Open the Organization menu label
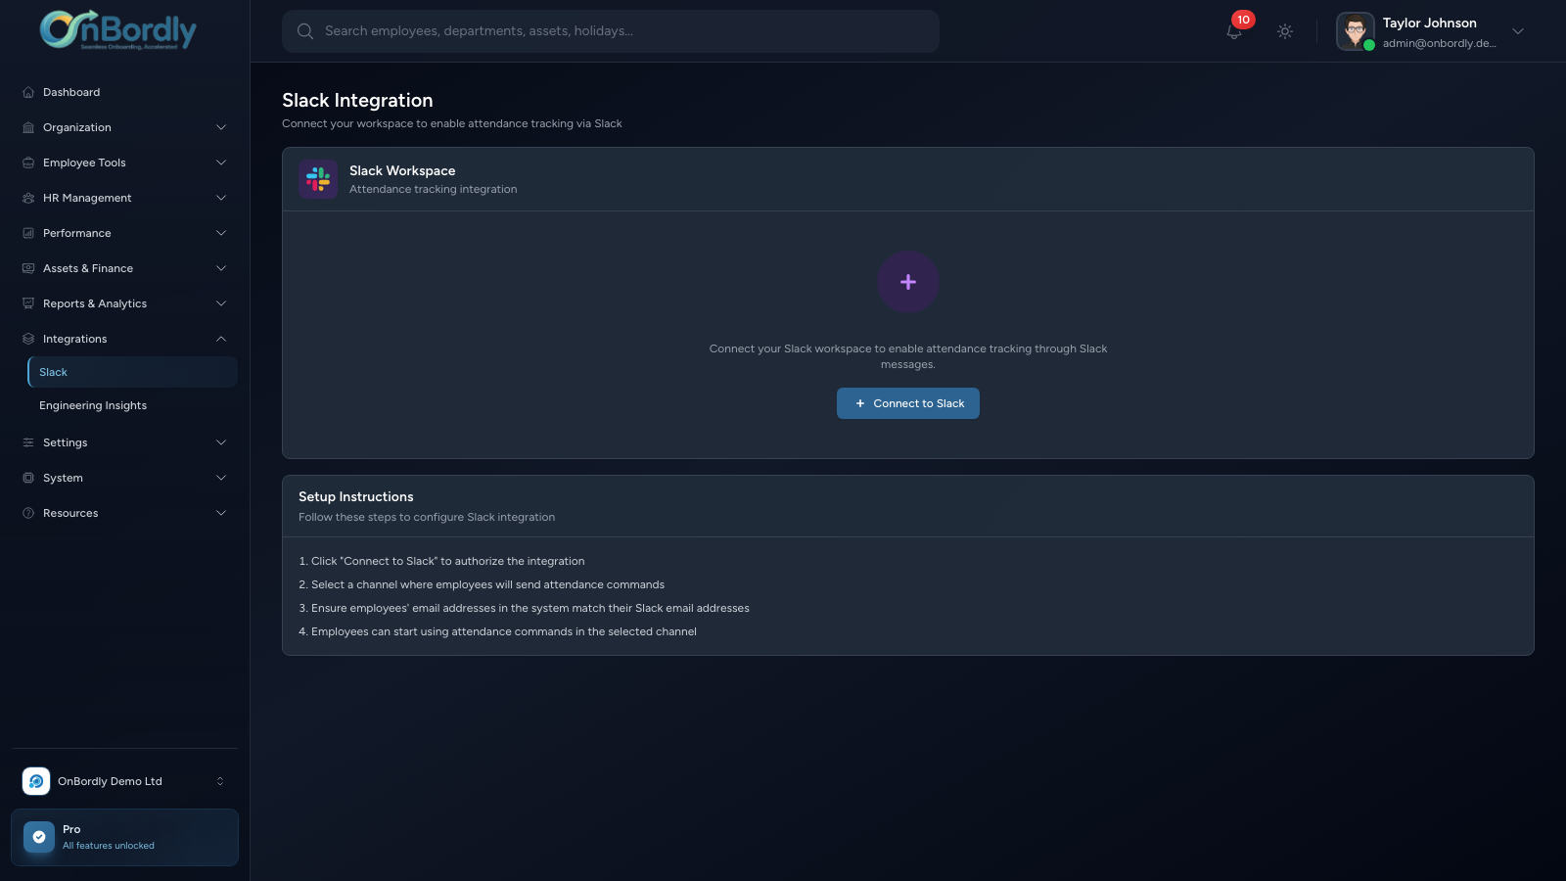 77,127
